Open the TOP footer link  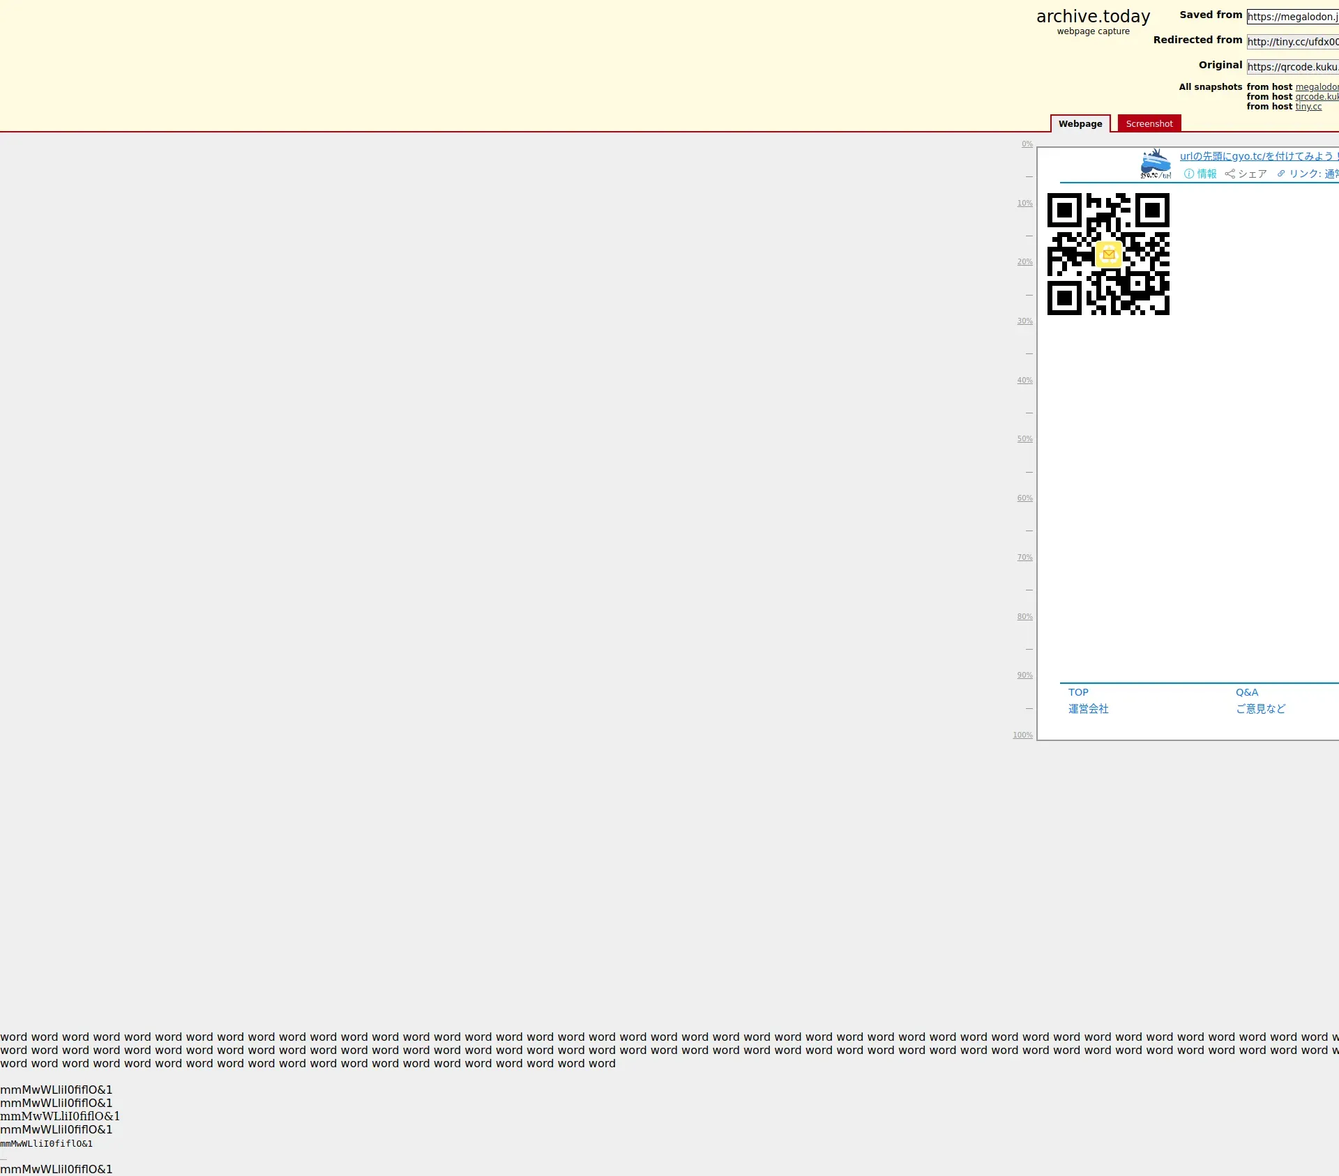click(1078, 692)
